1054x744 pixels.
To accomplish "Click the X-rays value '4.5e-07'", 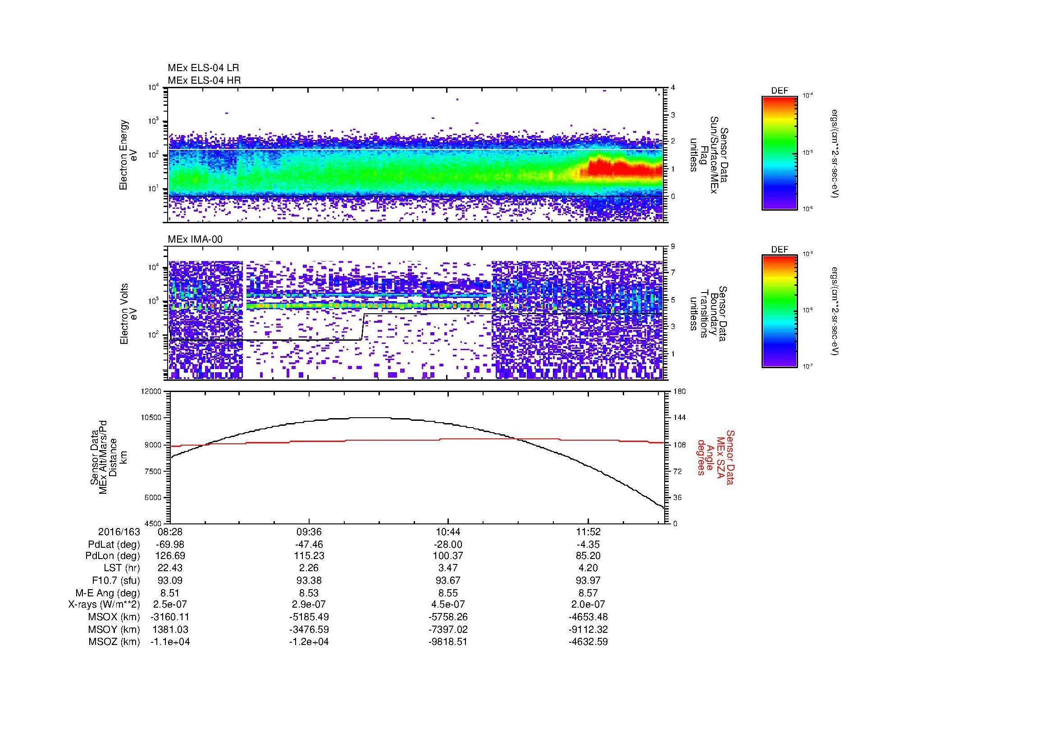I will [x=447, y=604].
